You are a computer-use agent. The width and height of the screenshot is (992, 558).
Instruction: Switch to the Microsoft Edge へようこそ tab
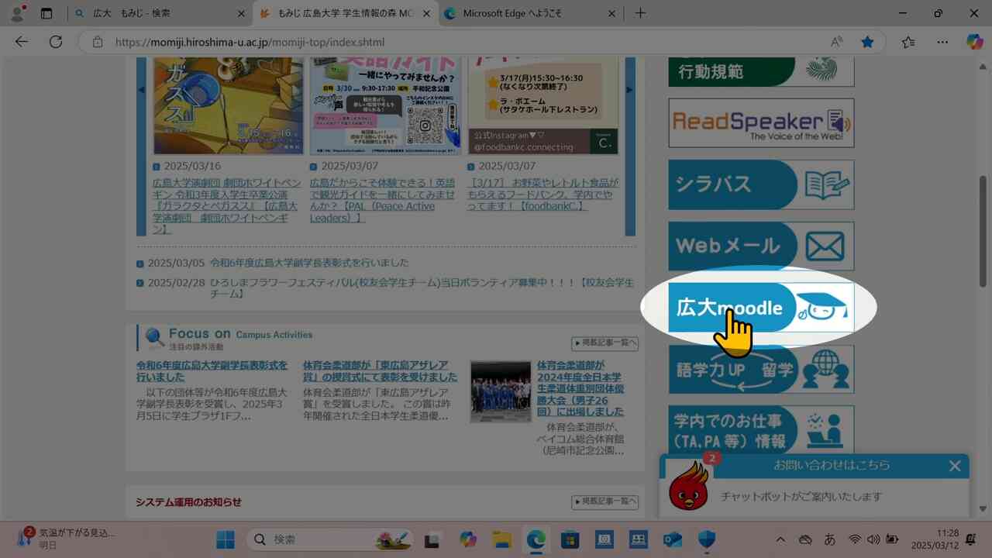tap(516, 13)
